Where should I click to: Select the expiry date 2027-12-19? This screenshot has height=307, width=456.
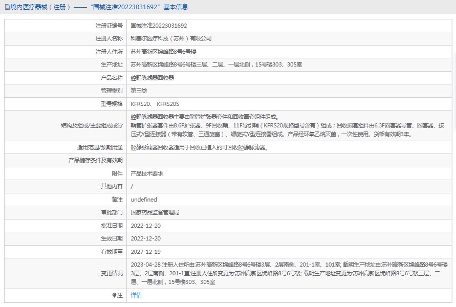146,252
